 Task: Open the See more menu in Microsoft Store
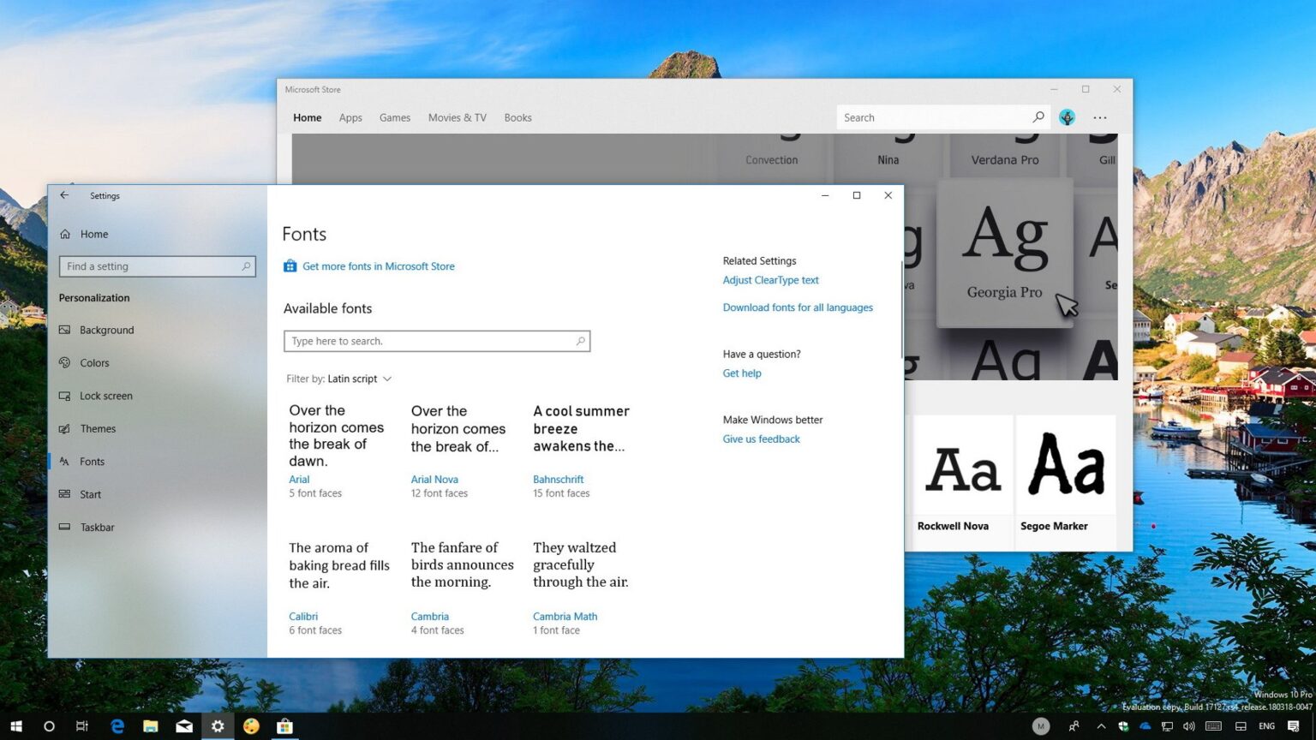click(1100, 117)
